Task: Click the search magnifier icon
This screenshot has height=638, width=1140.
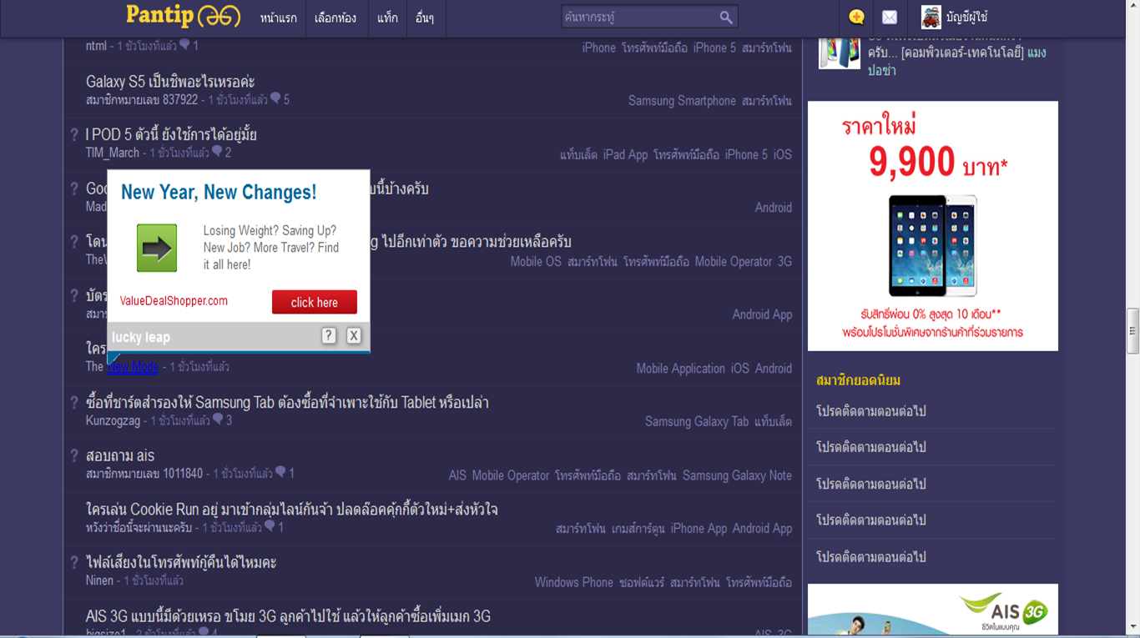Action: pos(726,17)
